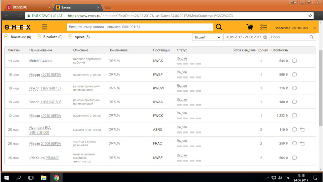Viewport: 323px width, 182px height.
Task: Open comment bubble for Bosch 1 987 948 437
Action: (295, 88)
